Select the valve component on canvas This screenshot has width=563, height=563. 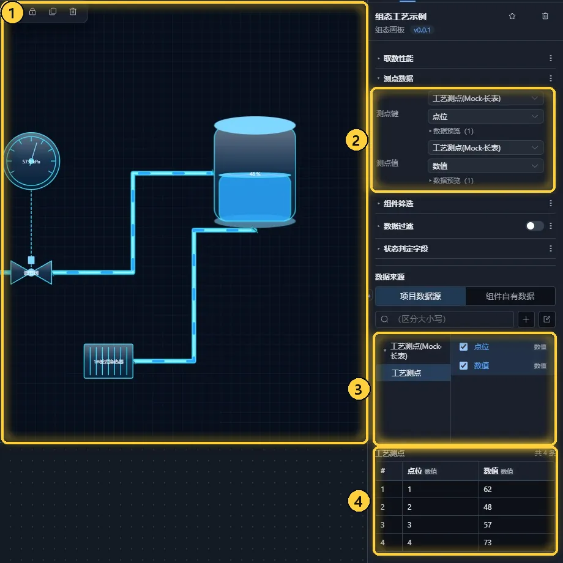coord(31,272)
